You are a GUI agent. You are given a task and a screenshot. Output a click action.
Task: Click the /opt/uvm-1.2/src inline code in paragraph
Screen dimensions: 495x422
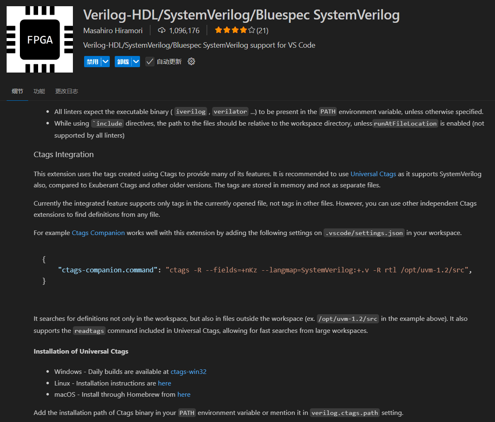point(348,319)
